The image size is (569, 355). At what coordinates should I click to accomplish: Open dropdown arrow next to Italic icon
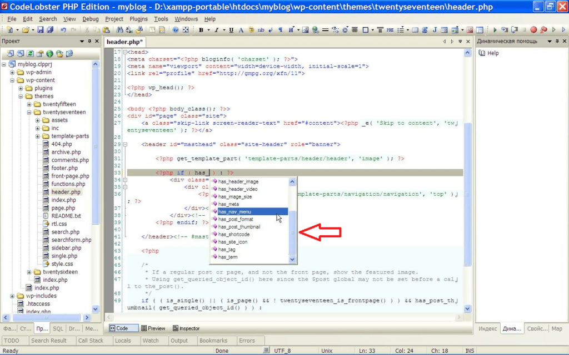[x=224, y=30]
